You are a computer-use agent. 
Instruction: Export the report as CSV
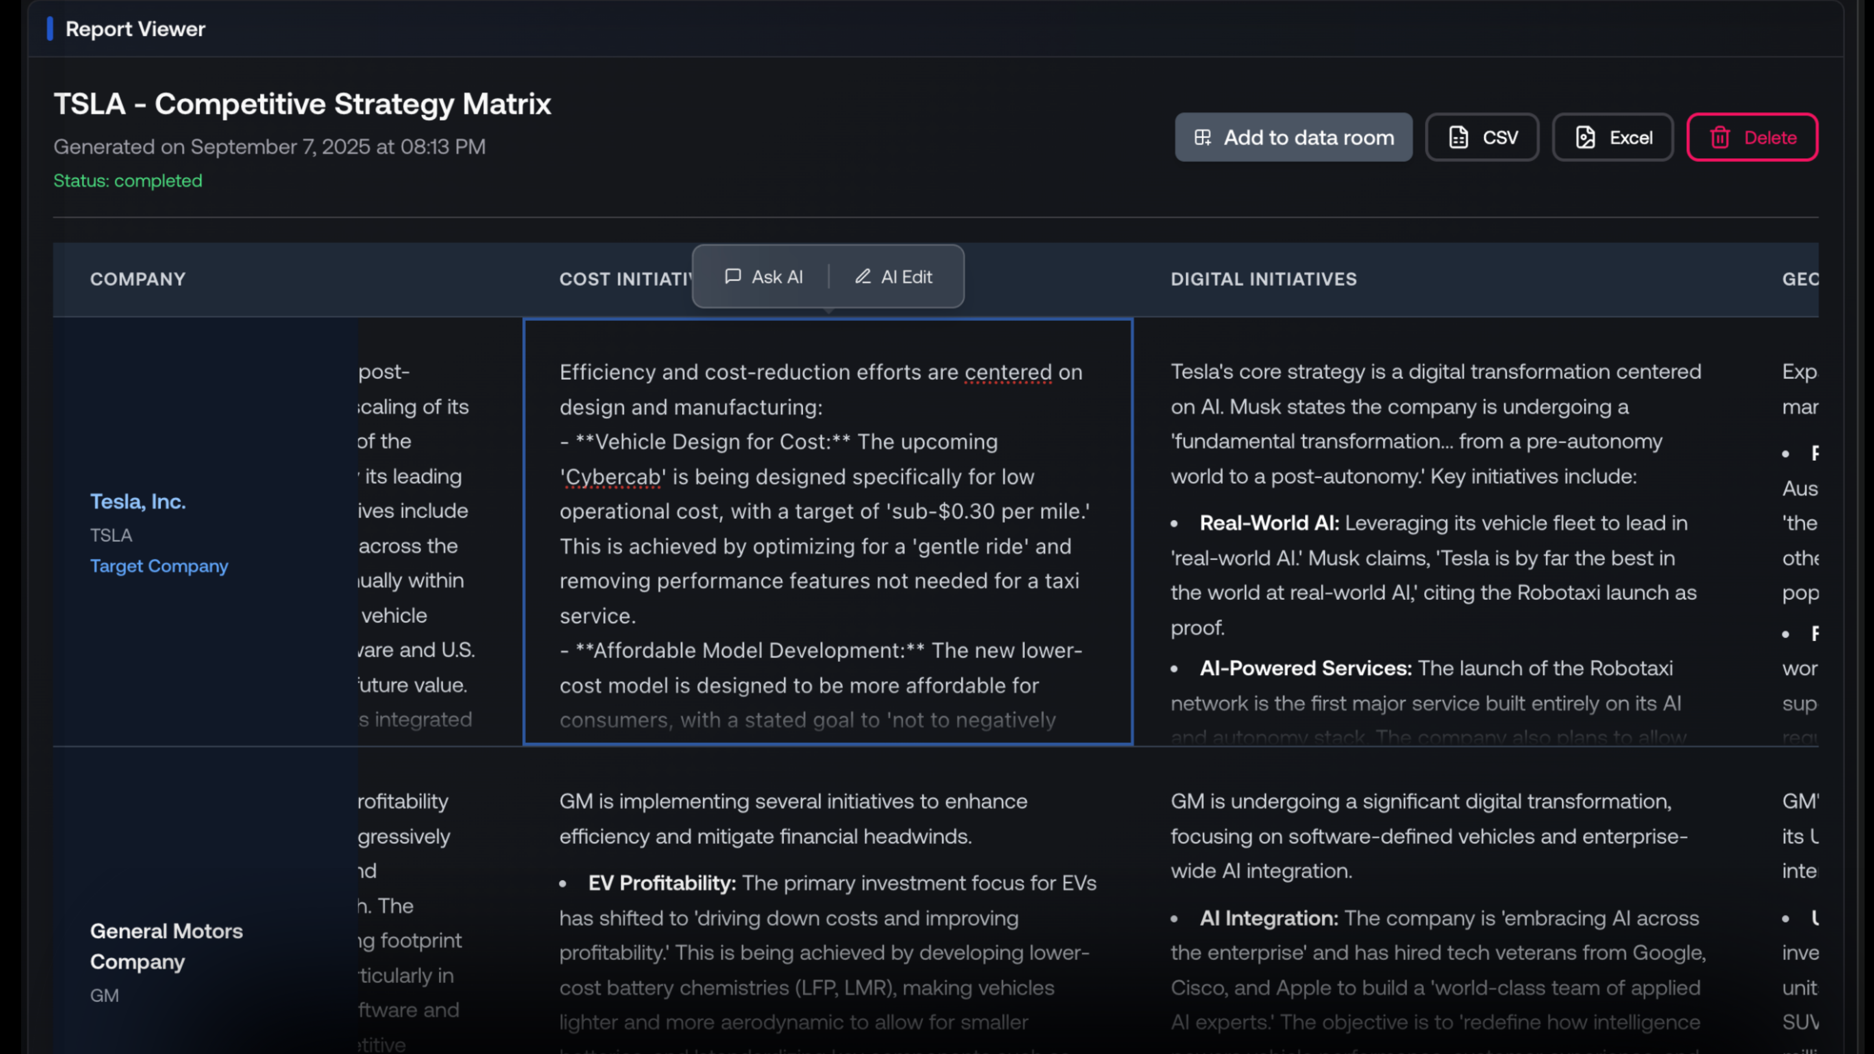1482,137
